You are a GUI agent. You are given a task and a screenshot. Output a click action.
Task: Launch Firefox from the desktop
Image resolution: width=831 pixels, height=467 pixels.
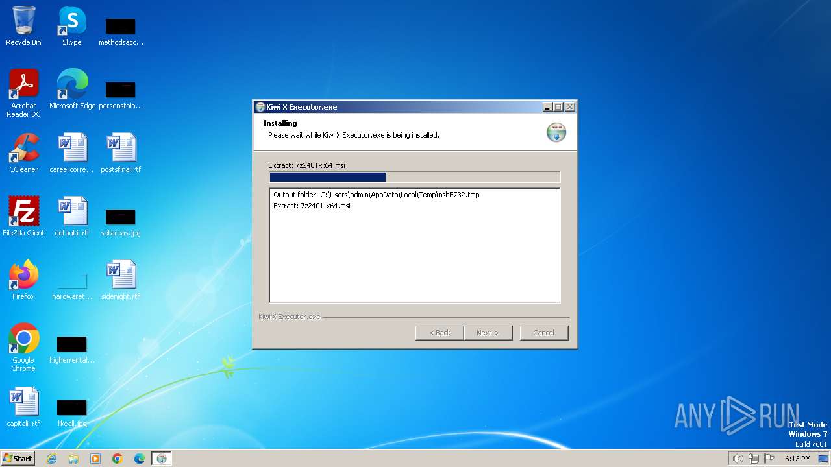(23, 280)
